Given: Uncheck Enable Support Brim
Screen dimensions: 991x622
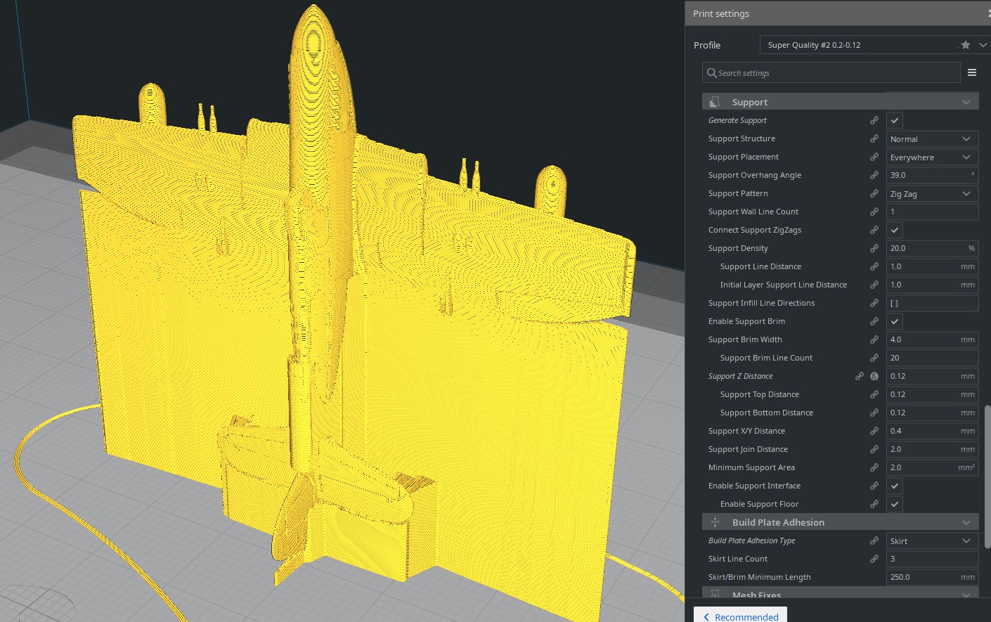Looking at the screenshot, I should tap(894, 321).
